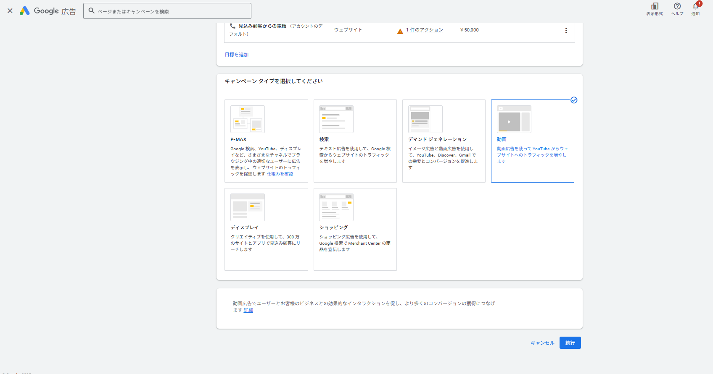Click the phone icon beside 見込み顧客からの電話
Screen dimensions: 713x374
coord(232,26)
